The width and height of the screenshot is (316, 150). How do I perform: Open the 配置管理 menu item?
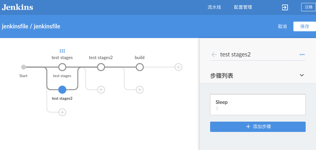[x=243, y=7]
